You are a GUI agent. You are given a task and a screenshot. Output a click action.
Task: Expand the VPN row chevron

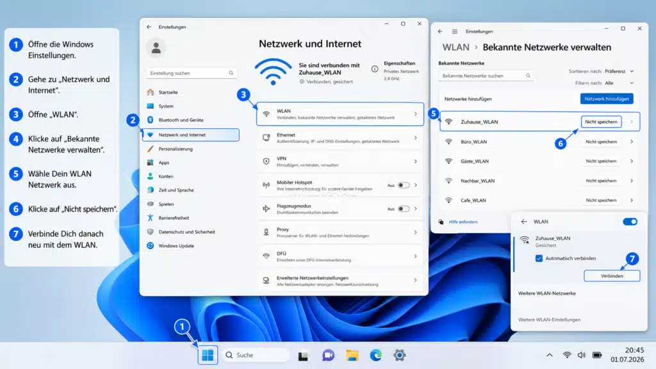[x=415, y=161]
